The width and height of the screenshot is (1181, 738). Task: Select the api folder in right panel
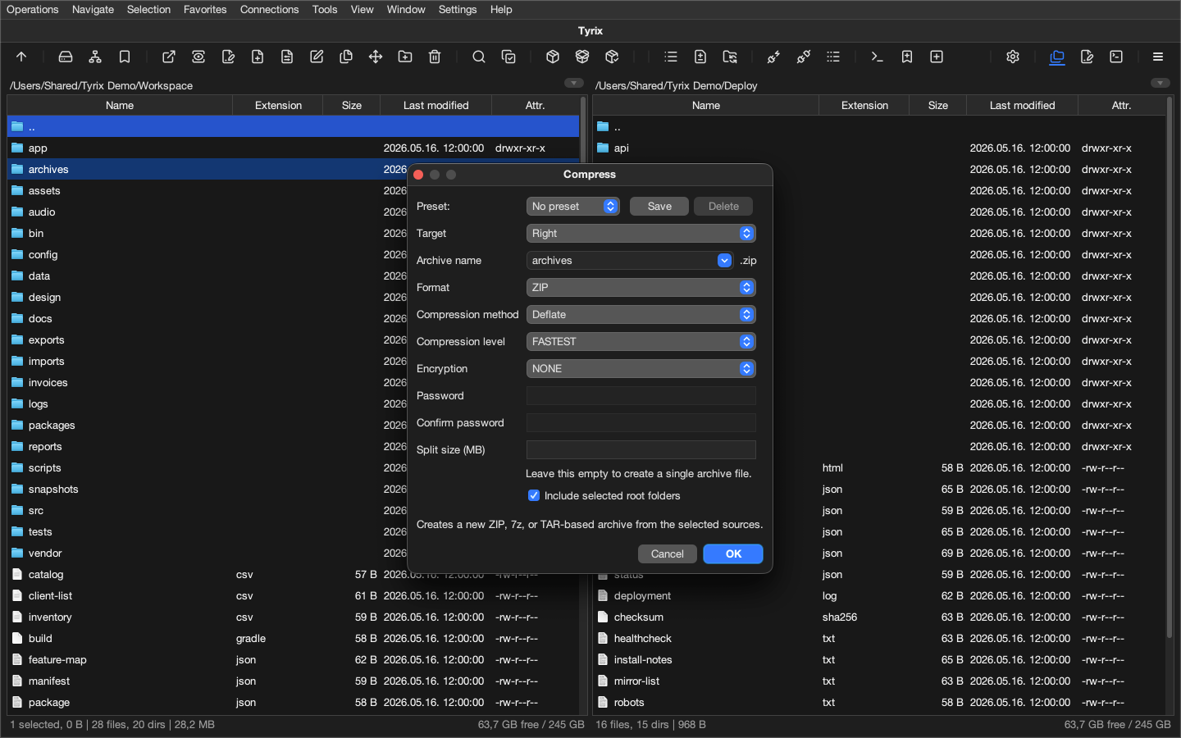[878, 148]
